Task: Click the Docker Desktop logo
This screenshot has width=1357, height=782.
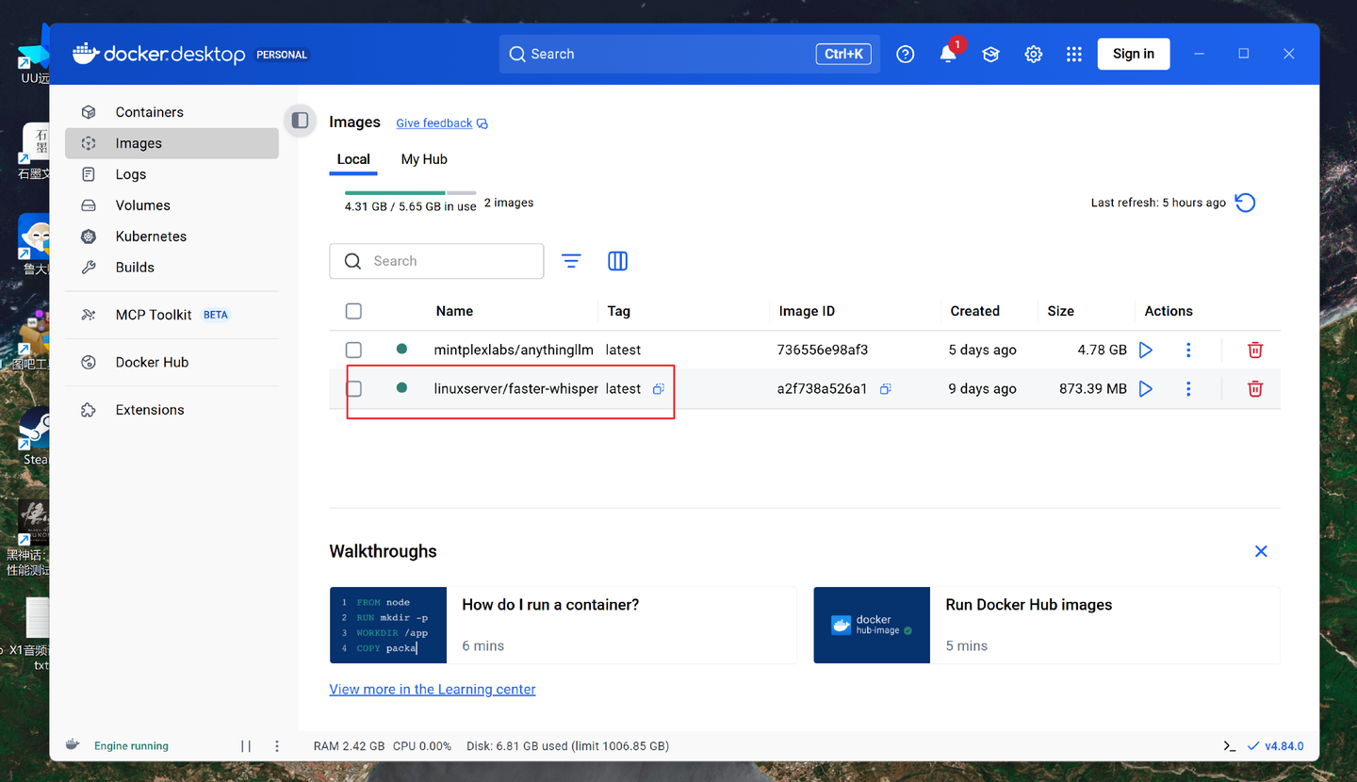Action: [159, 54]
